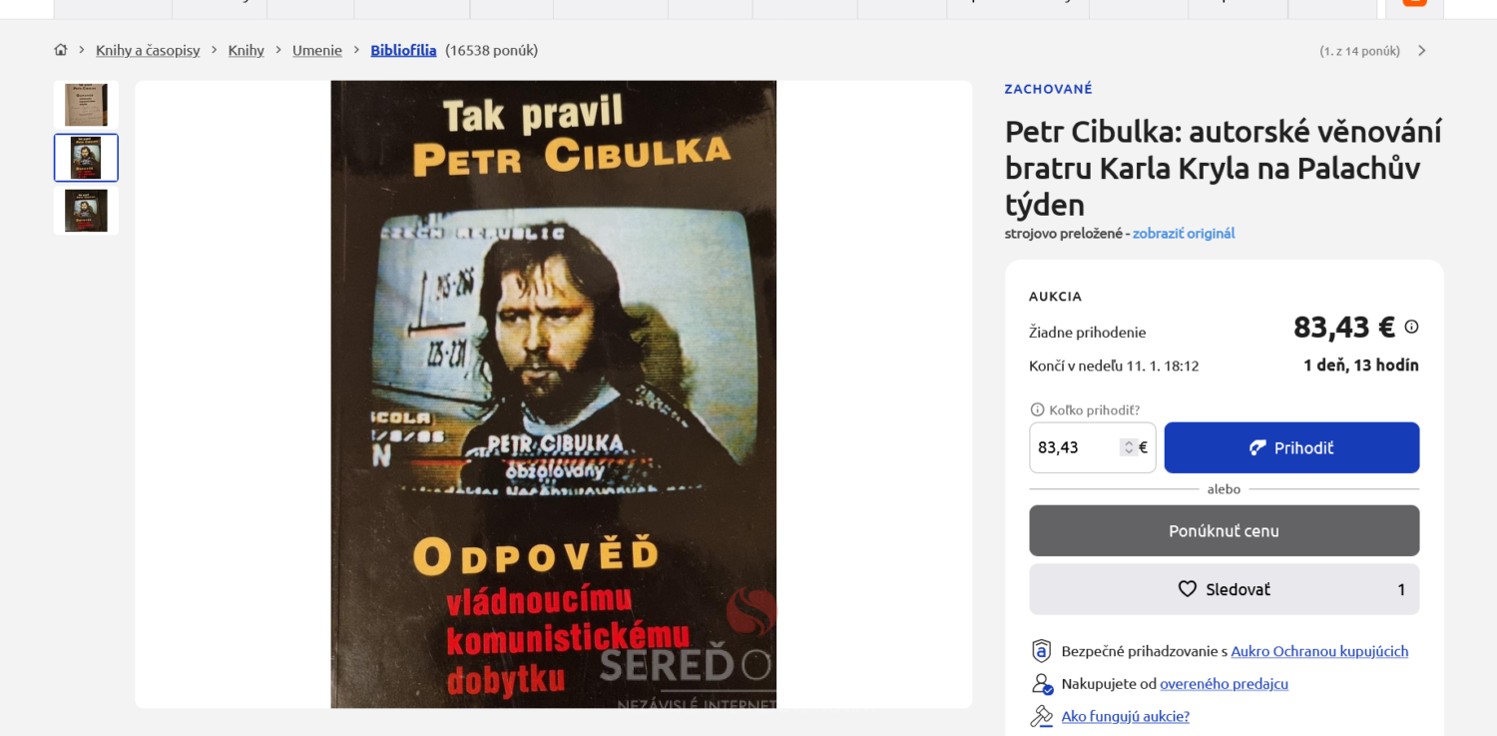Click the Aukro shield protection icon

[x=1041, y=651]
